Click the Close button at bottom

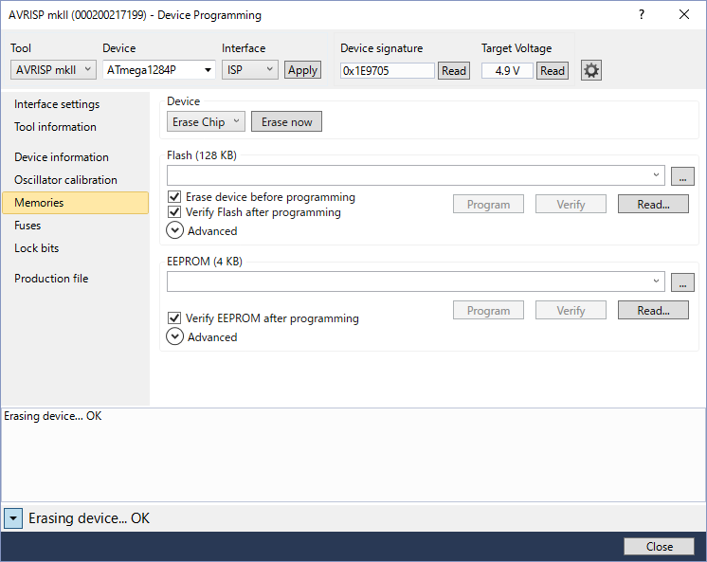pos(659,546)
